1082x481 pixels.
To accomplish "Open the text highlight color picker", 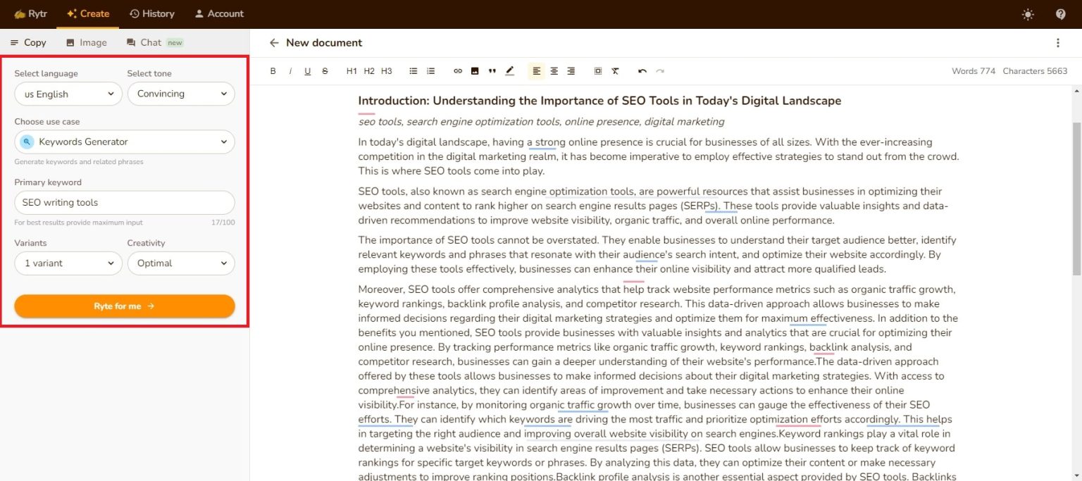I will coord(510,71).
